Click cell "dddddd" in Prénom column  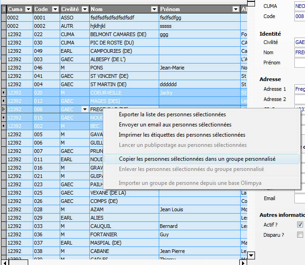tap(199, 84)
